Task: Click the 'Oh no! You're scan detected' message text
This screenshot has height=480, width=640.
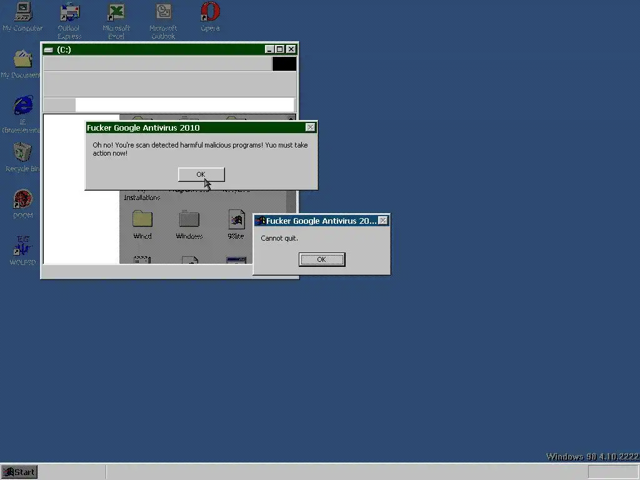Action: (x=200, y=149)
